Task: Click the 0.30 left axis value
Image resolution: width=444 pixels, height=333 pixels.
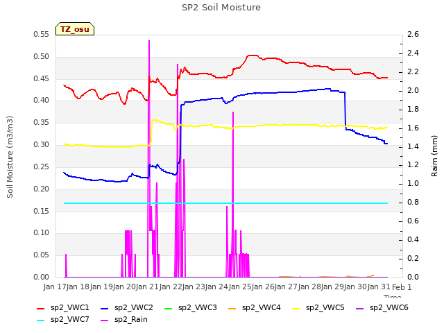Action: click(42, 145)
